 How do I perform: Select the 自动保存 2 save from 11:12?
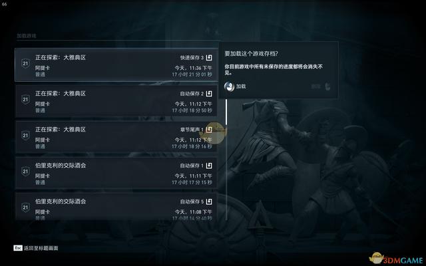pyautogui.click(x=116, y=100)
